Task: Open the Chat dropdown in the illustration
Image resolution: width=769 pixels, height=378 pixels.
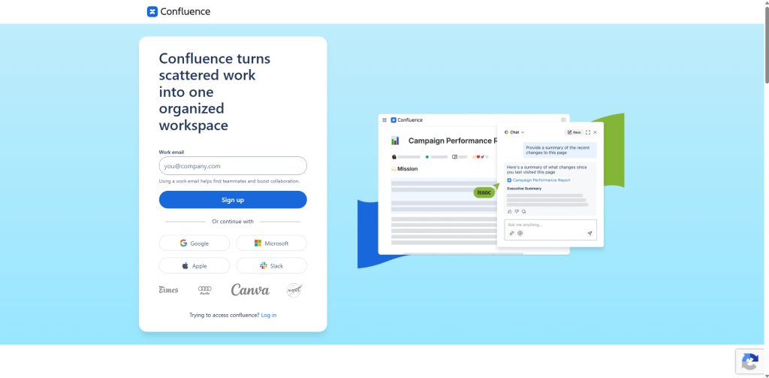Action: click(514, 132)
